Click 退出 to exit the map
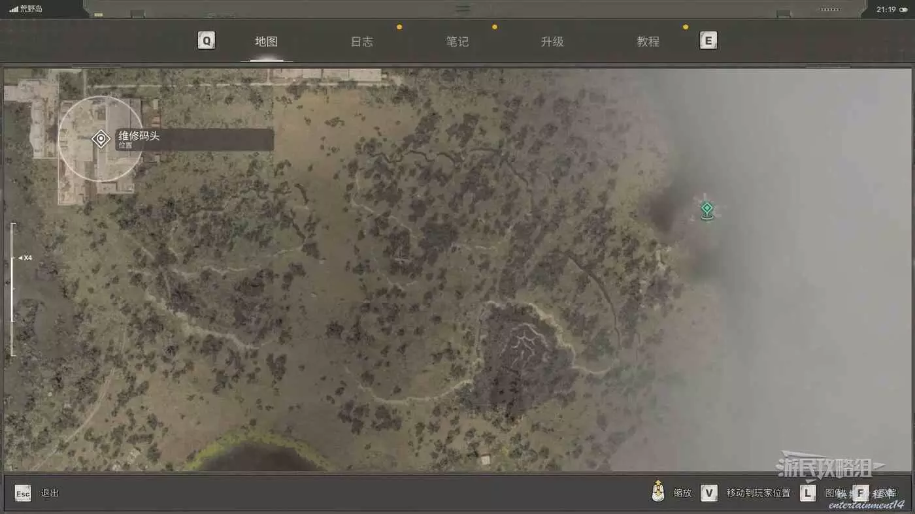Viewport: 915px width, 514px height. point(50,493)
